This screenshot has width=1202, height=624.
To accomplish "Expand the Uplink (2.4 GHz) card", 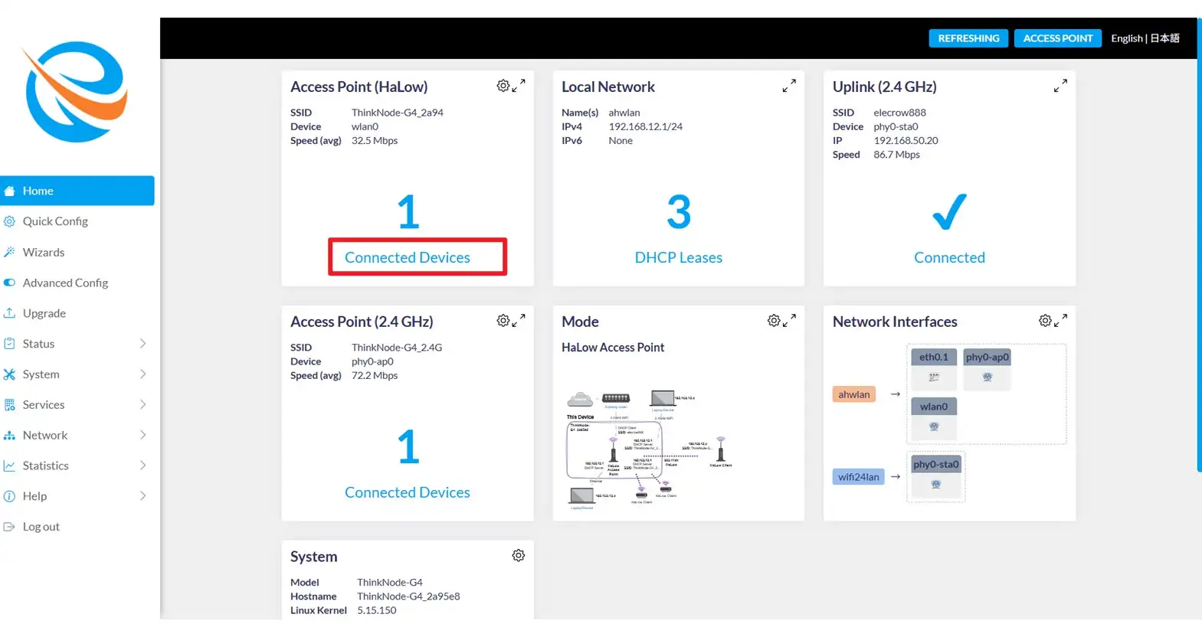I will (x=1060, y=86).
